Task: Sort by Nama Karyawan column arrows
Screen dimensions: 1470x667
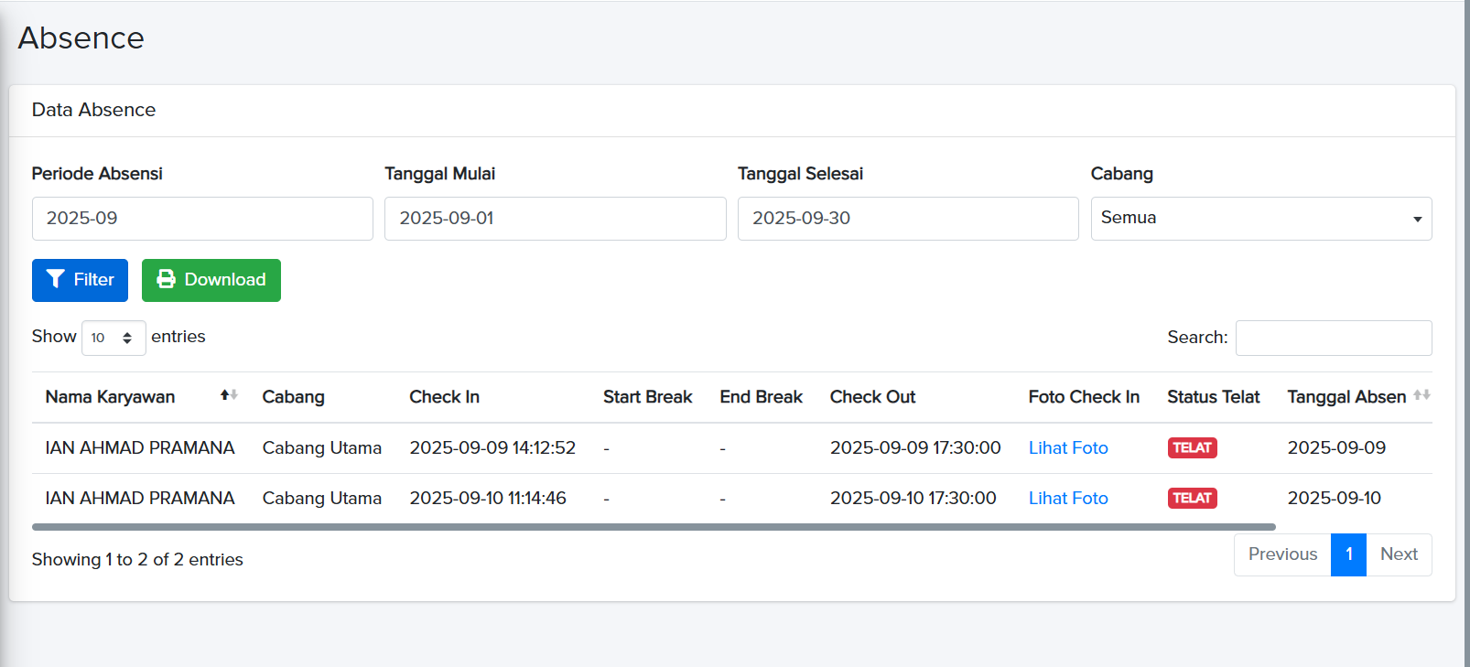Action: pos(228,395)
